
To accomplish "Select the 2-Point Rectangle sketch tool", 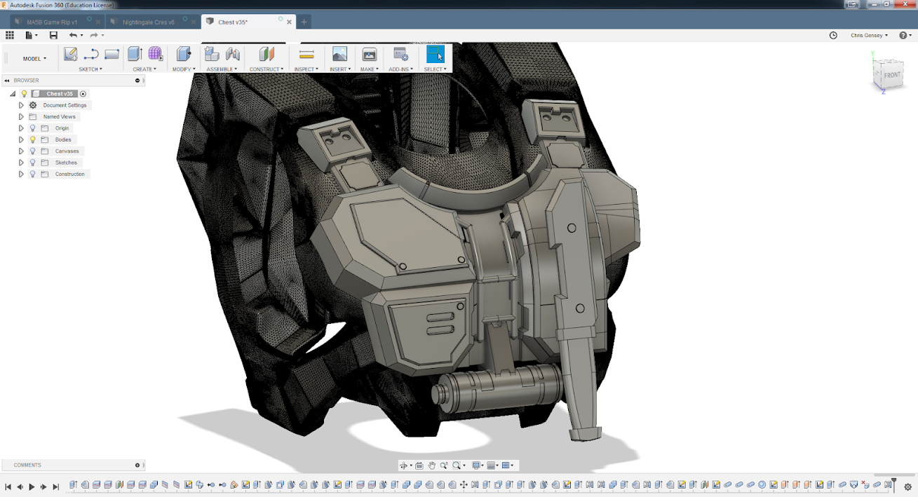I will click(112, 54).
